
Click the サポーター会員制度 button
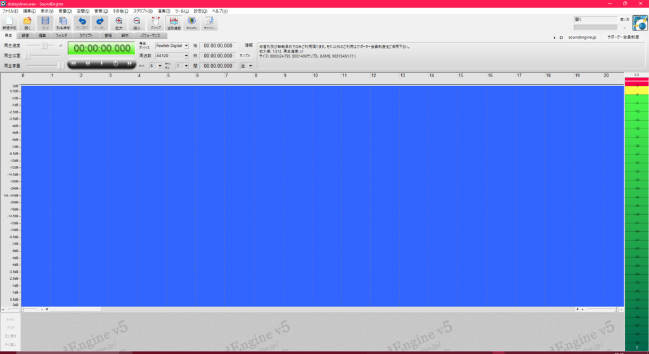(623, 37)
